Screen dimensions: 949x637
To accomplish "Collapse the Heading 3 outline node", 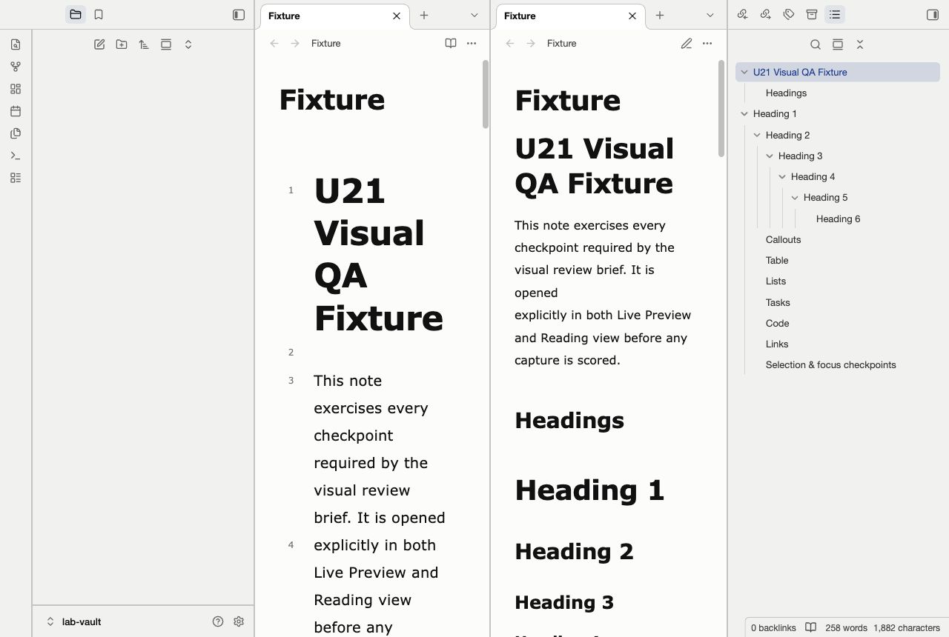I will 770,156.
